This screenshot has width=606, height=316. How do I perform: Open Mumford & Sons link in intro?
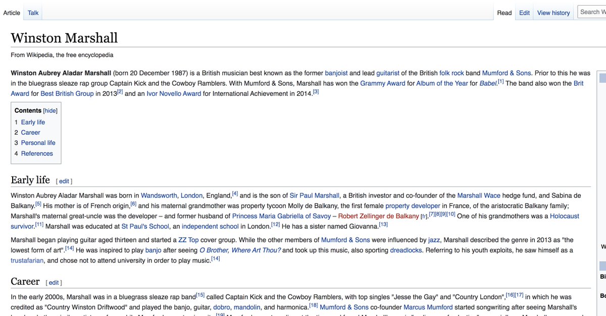point(507,73)
